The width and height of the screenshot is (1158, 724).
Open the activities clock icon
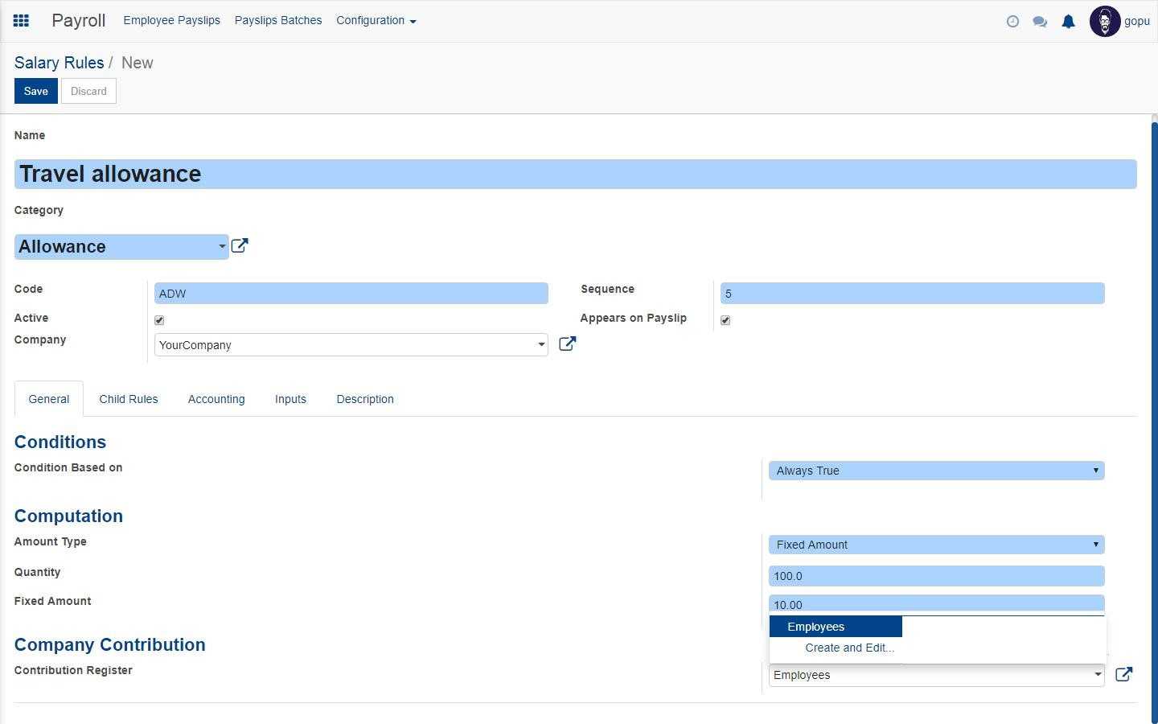1012,22
